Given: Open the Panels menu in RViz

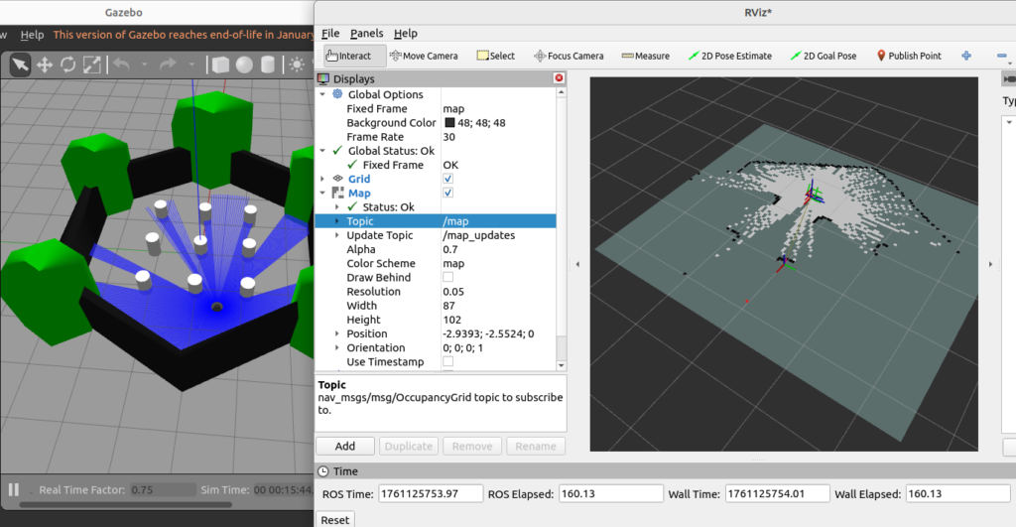Looking at the screenshot, I should point(366,33).
